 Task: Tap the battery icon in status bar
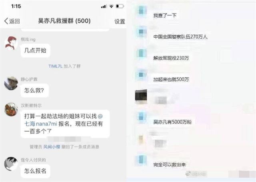[x=120, y=6]
